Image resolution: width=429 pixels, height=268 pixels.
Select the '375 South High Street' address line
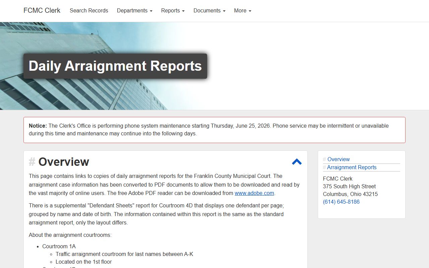[x=349, y=186]
